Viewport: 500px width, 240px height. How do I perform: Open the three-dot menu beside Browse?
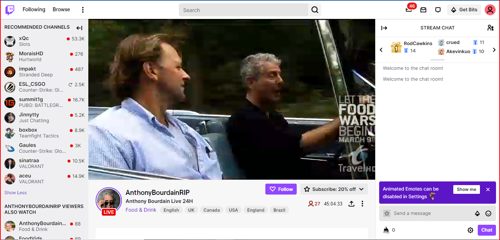click(x=83, y=10)
